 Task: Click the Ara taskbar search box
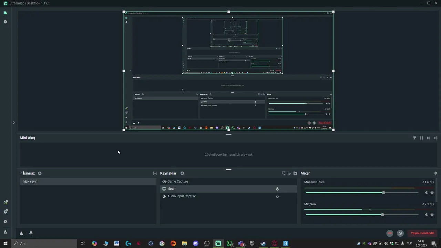coord(44,244)
